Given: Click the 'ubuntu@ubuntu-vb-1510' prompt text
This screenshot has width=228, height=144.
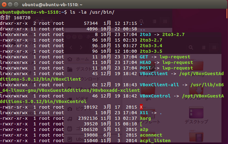Looking at the screenshot, I should (x=29, y=12).
